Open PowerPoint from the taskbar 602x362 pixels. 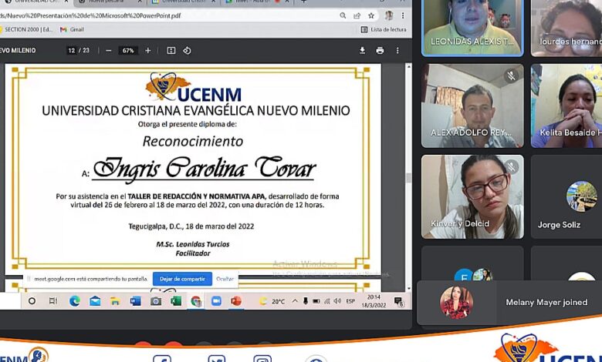pos(236,301)
